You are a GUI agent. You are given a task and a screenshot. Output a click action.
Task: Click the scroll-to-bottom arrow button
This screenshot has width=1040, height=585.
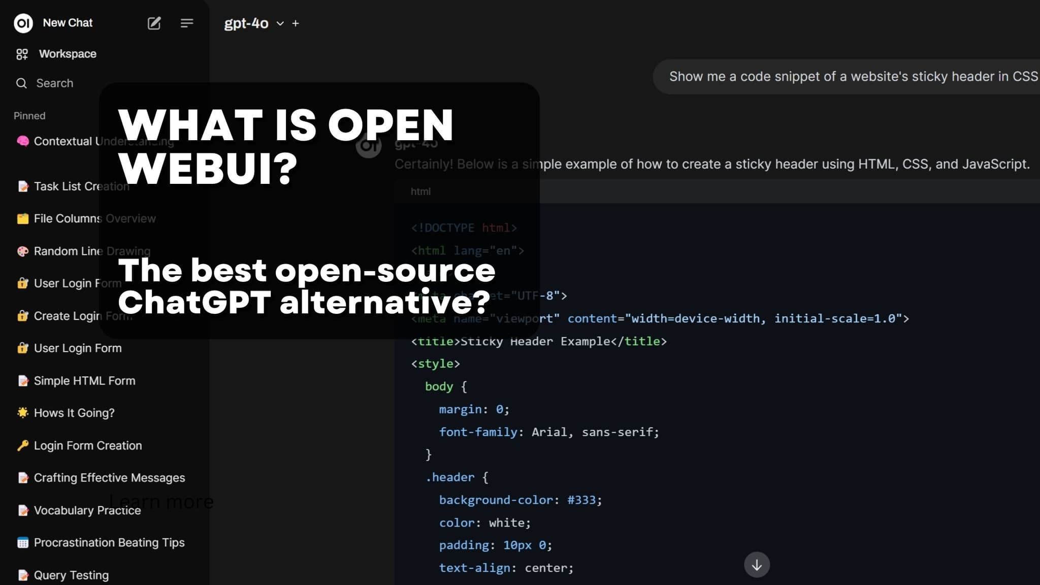point(757,564)
